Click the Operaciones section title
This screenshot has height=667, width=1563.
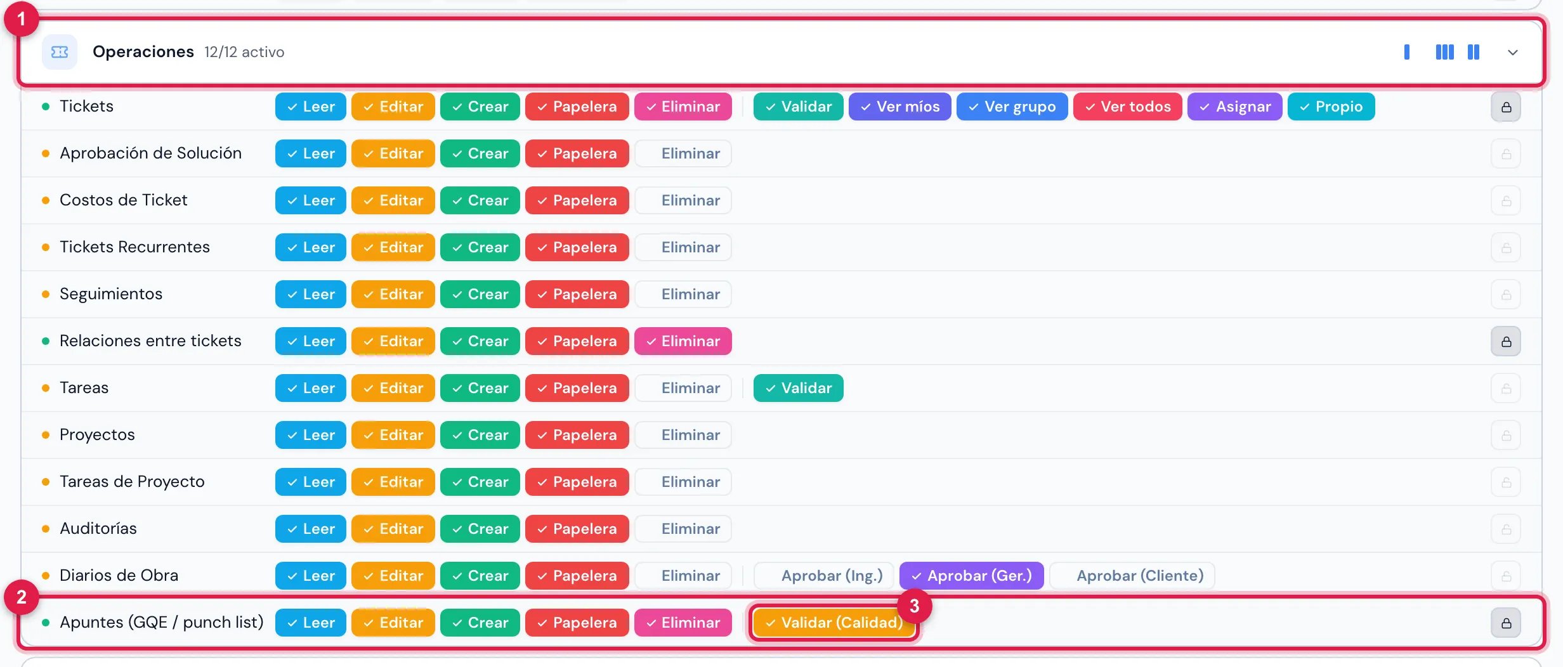click(x=143, y=52)
